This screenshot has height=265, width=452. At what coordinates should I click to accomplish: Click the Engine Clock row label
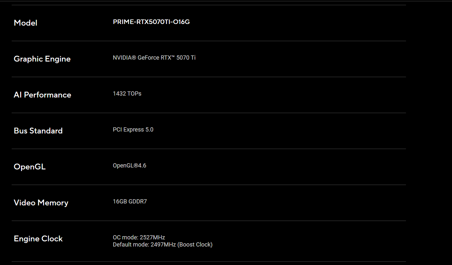pos(38,239)
